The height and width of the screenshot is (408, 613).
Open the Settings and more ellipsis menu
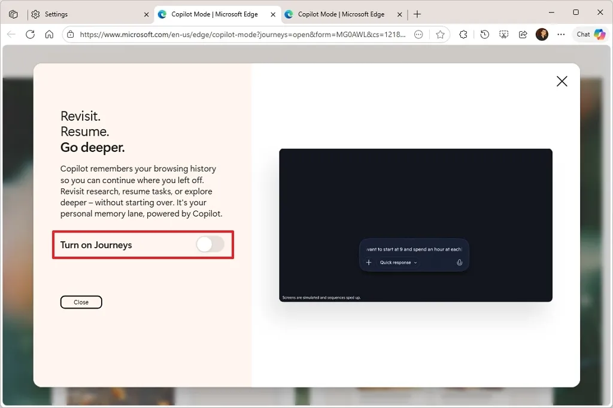pos(561,34)
